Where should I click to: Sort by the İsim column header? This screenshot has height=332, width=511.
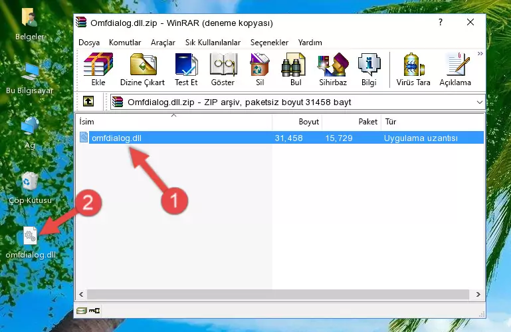(174, 122)
